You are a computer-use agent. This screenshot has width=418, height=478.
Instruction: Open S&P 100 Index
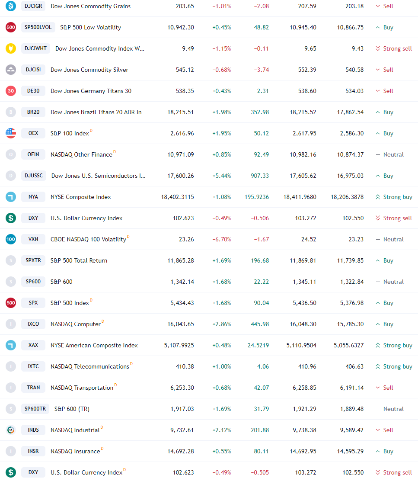[x=70, y=133]
